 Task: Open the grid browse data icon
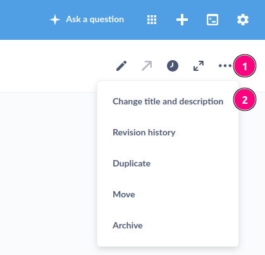click(152, 20)
